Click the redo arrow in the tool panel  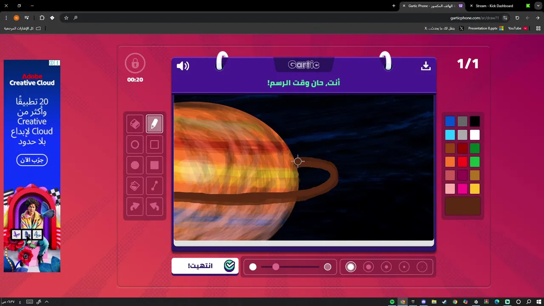pos(135,207)
